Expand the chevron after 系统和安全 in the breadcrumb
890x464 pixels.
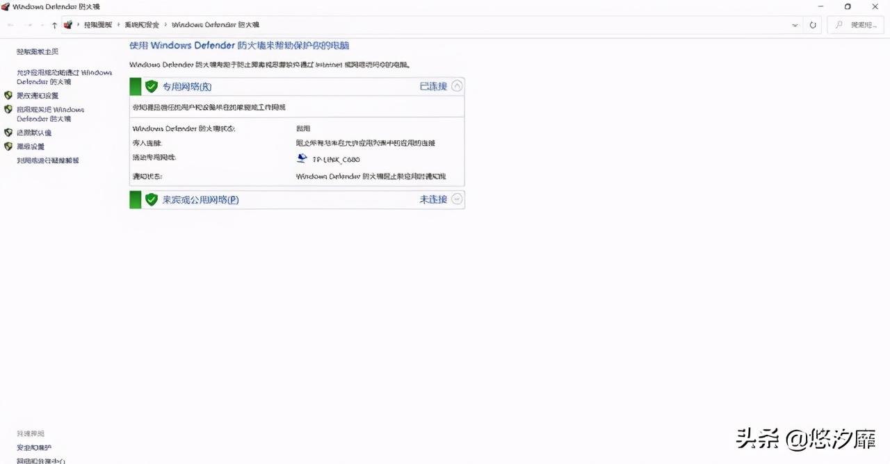(x=165, y=25)
